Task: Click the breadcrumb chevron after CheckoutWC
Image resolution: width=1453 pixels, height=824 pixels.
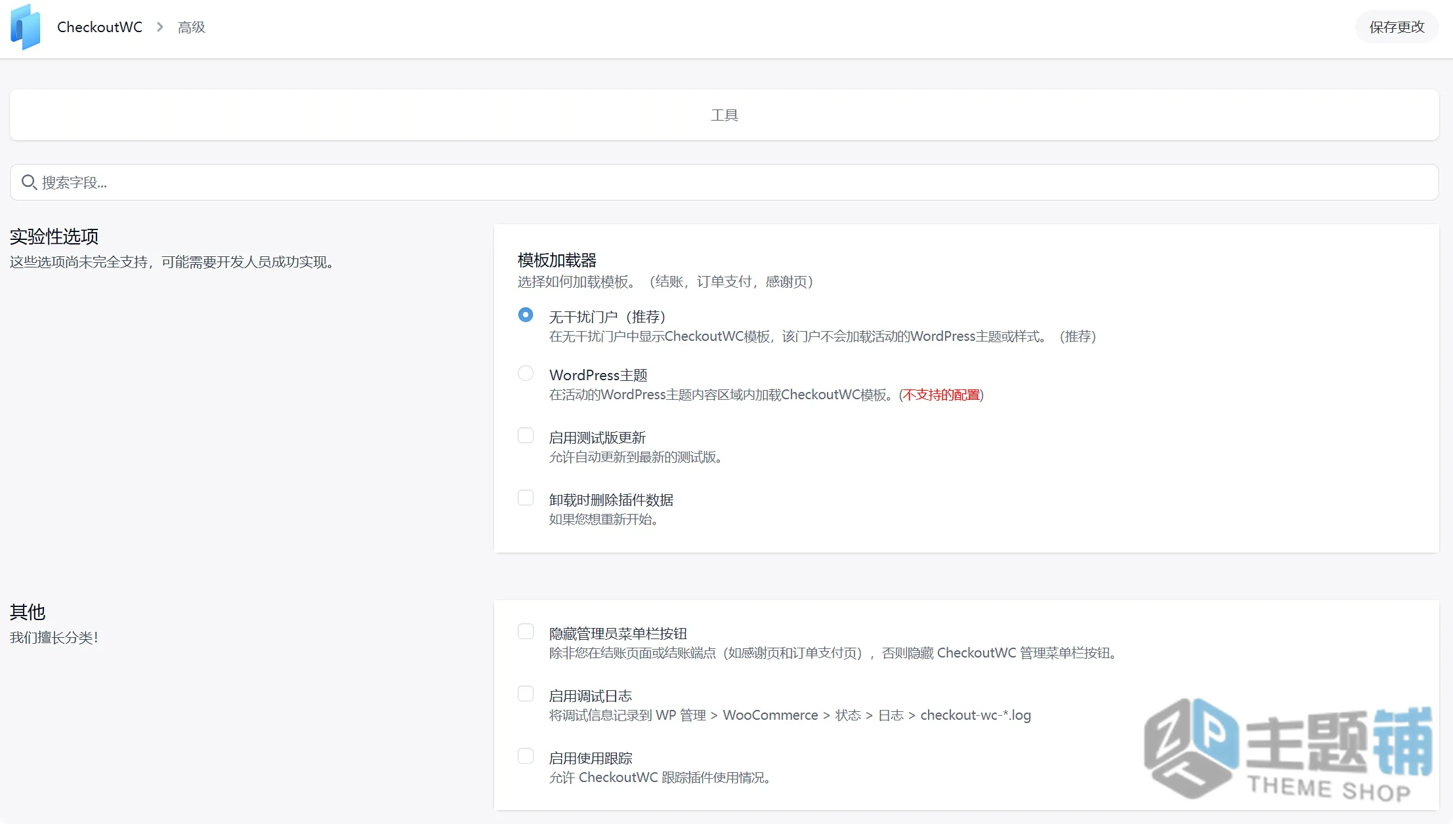Action: point(160,27)
